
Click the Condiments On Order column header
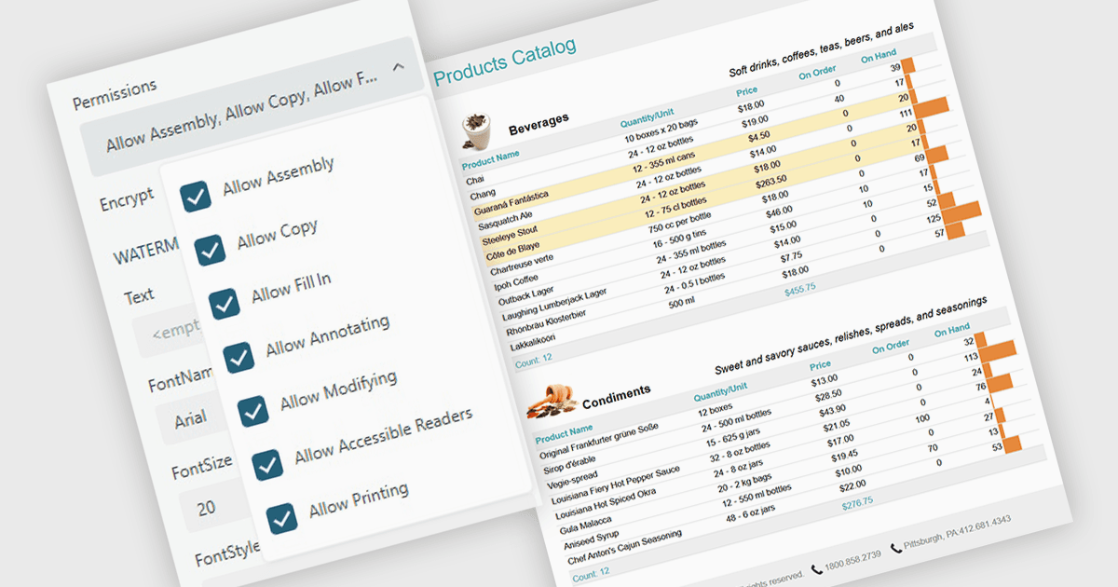point(891,348)
